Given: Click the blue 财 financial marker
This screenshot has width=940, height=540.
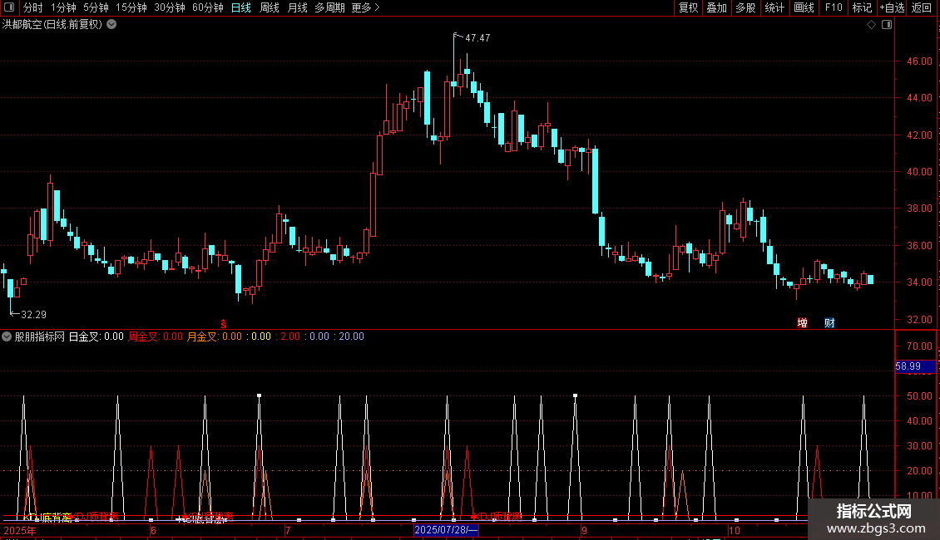Looking at the screenshot, I should coord(829,322).
